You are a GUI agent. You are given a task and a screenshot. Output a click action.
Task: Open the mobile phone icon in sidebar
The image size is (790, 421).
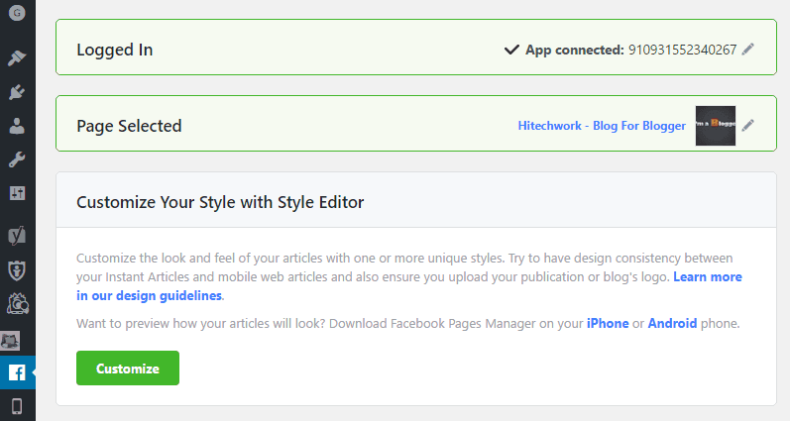click(17, 406)
